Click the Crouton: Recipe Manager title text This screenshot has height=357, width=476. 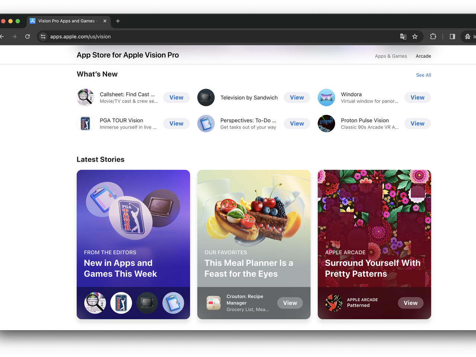[x=245, y=300]
